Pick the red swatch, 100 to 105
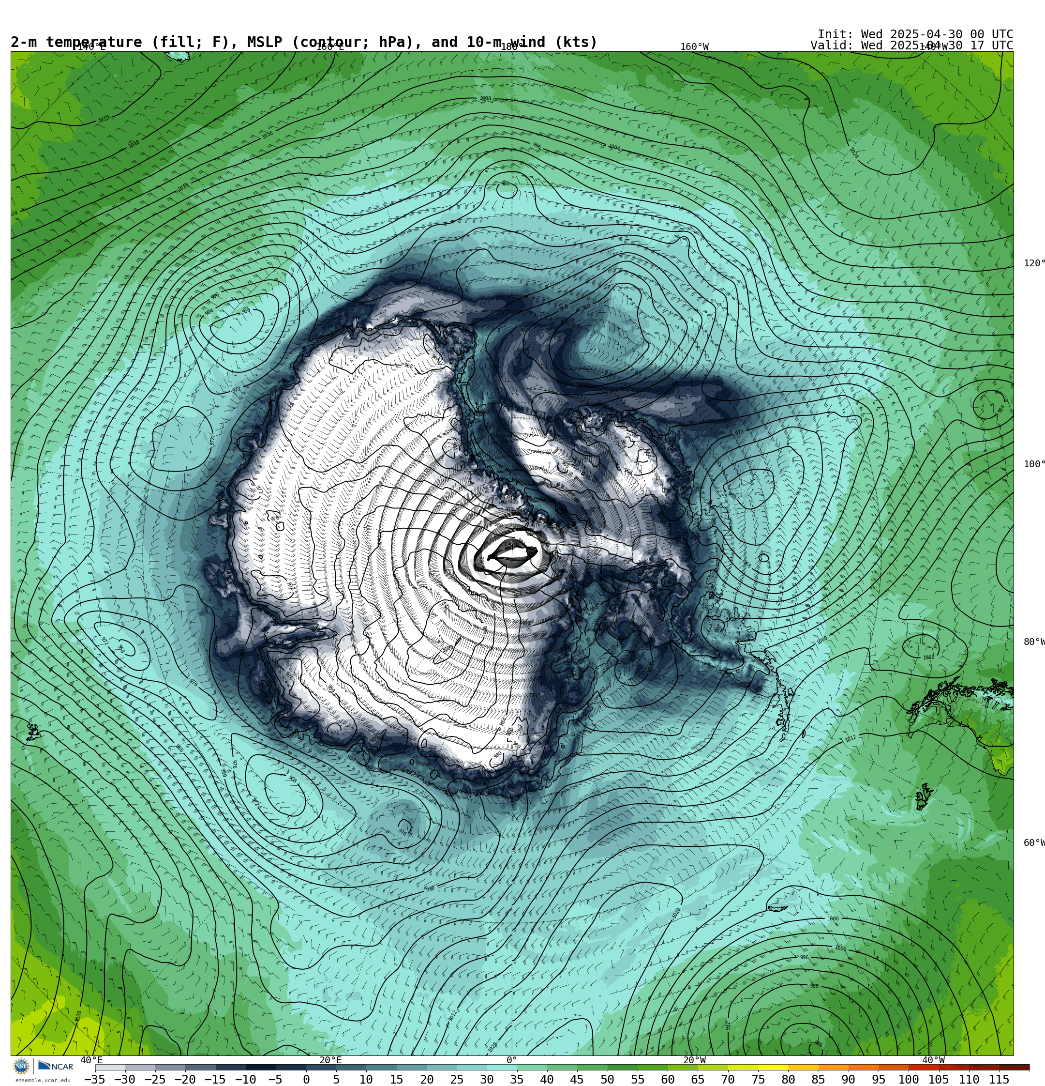This screenshot has width=1045, height=1086. click(x=923, y=1067)
